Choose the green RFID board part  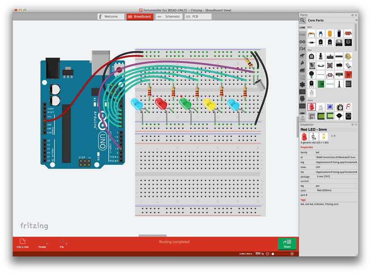tap(320, 84)
